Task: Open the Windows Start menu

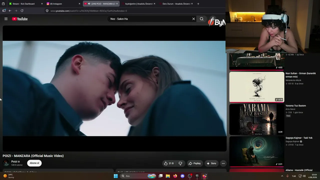Action: [x=116, y=176]
